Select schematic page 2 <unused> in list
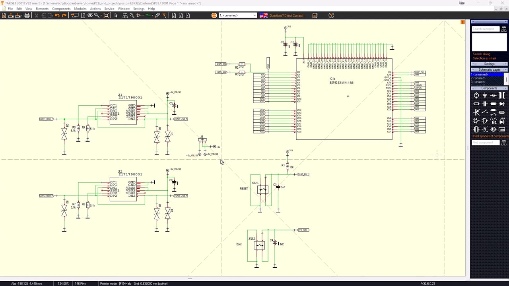Image resolution: width=509 pixels, height=286 pixels. click(488, 78)
